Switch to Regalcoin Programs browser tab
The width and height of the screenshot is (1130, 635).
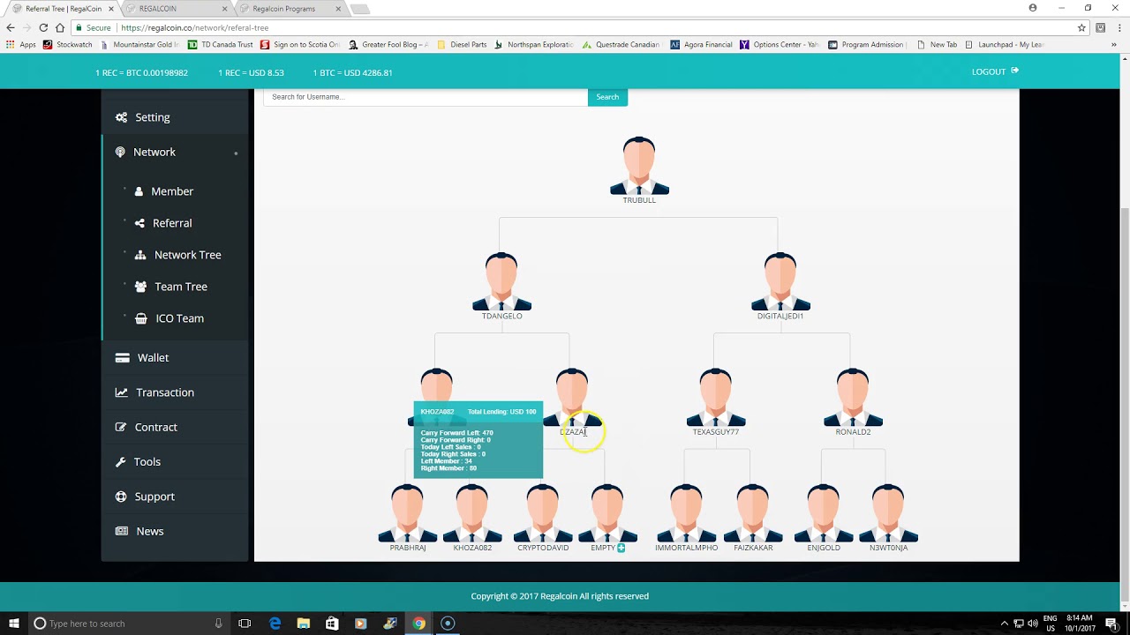pos(289,9)
